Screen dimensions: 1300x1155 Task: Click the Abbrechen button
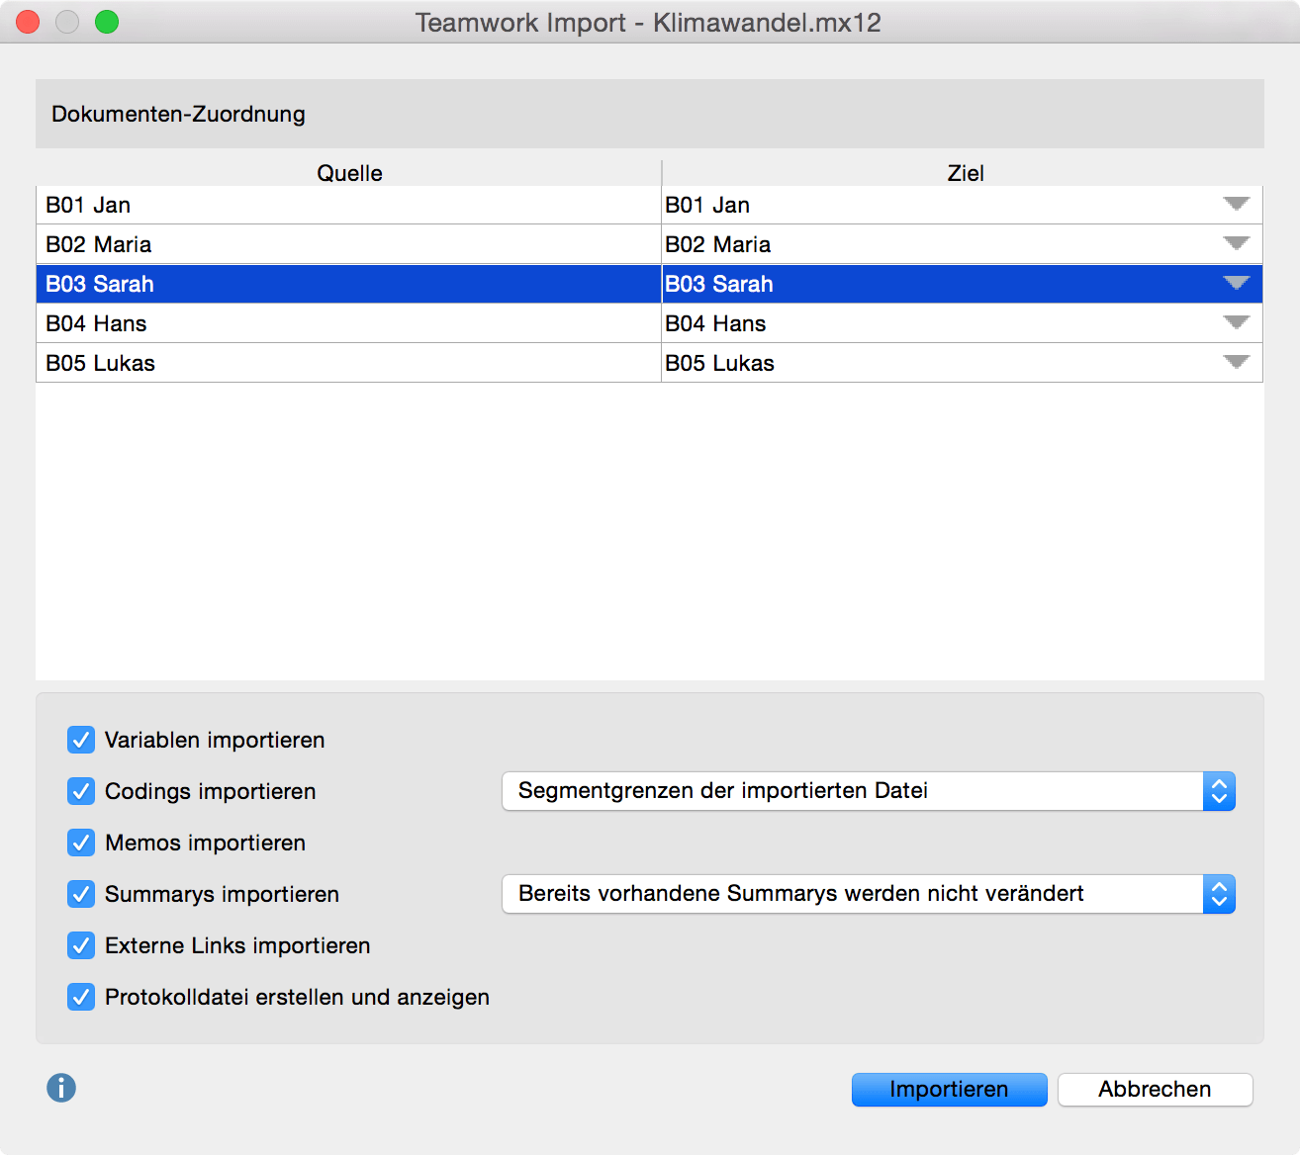(x=1155, y=1090)
